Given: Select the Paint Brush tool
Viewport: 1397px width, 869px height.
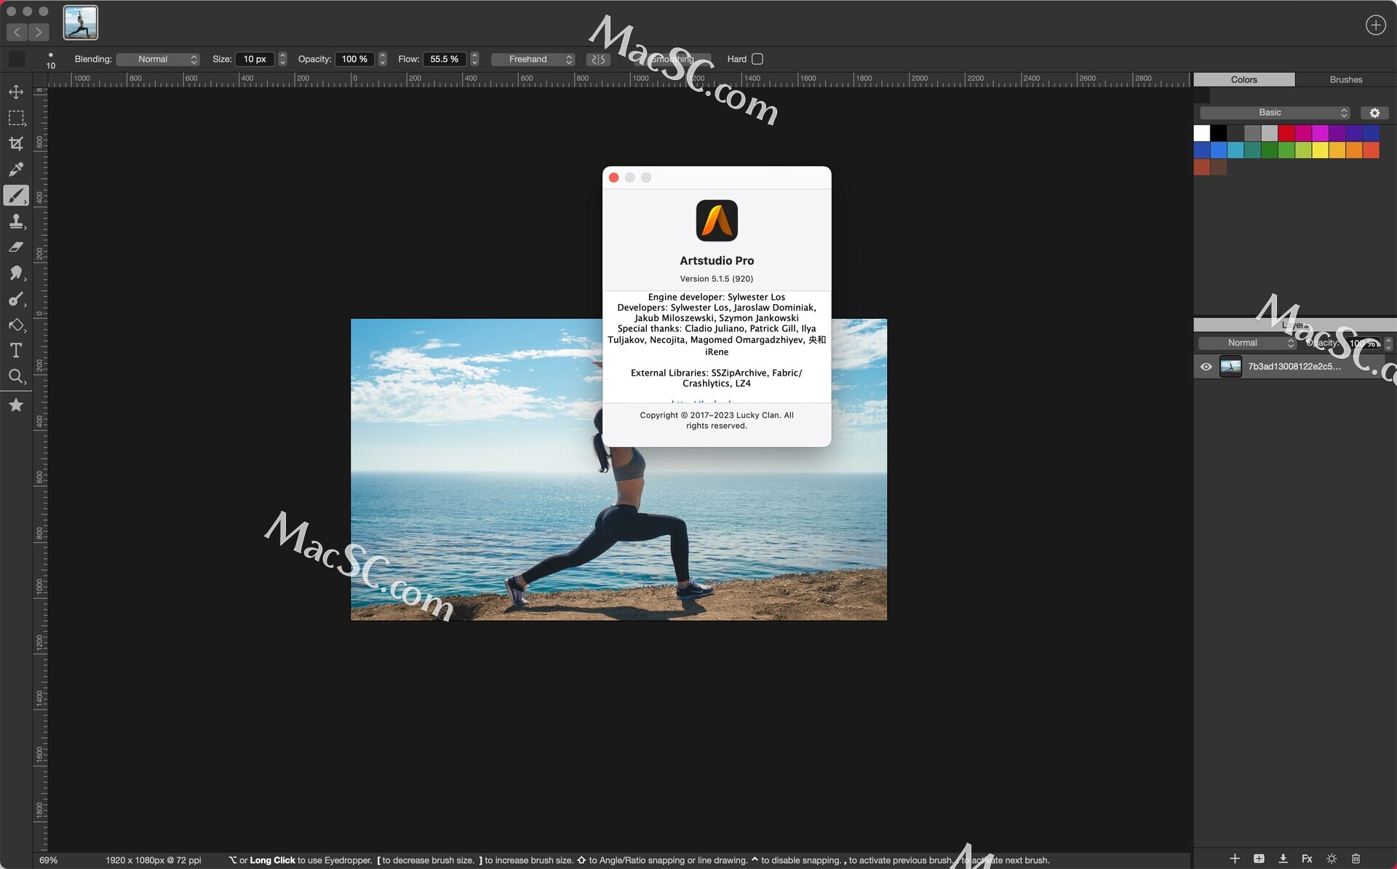Looking at the screenshot, I should click(x=16, y=196).
